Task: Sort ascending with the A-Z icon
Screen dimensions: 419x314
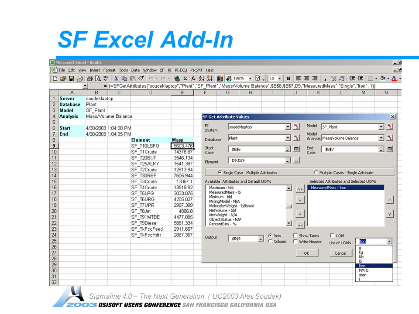Action: 202,78
